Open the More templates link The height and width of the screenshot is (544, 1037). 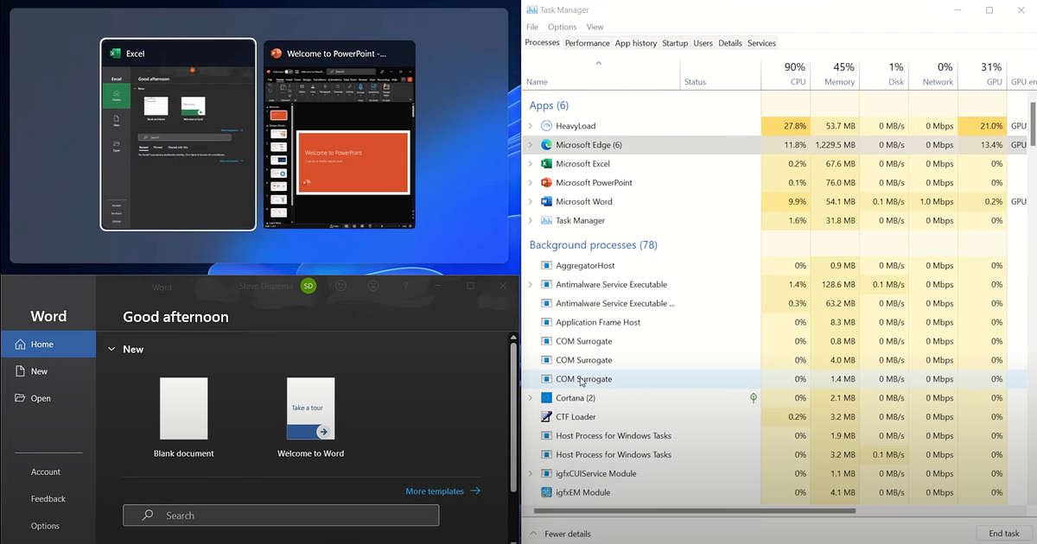pos(436,490)
